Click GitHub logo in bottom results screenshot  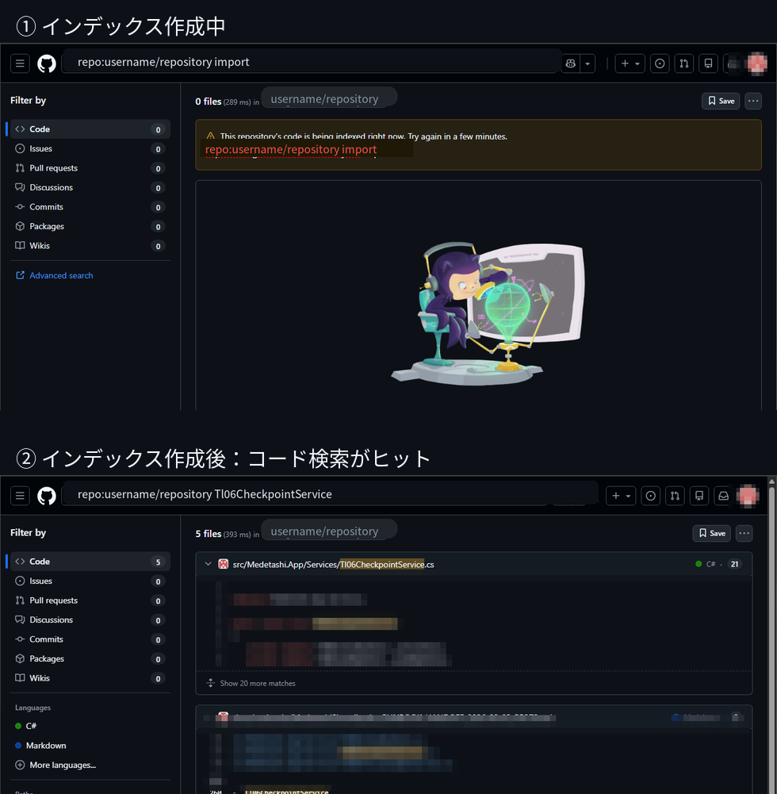[x=47, y=496]
